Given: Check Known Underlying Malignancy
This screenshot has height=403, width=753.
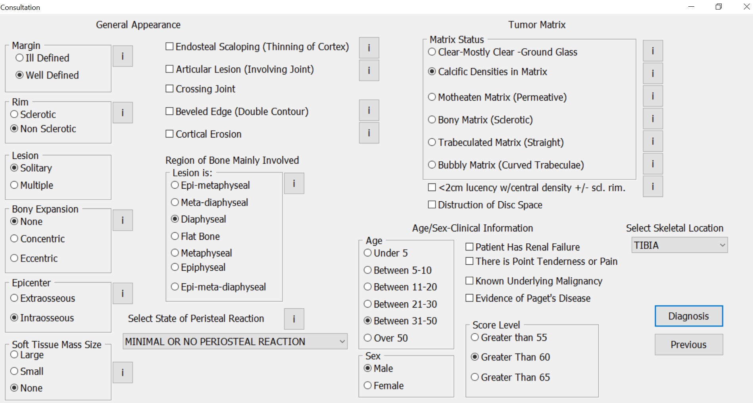Looking at the screenshot, I should [x=534, y=281].
